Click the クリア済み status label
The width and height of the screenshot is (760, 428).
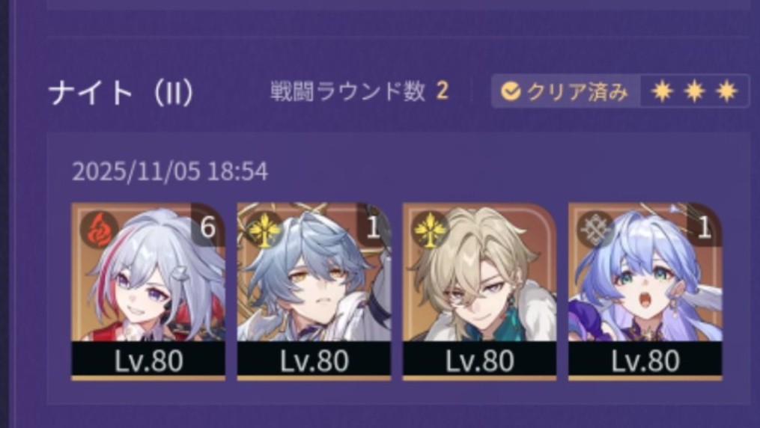point(577,91)
